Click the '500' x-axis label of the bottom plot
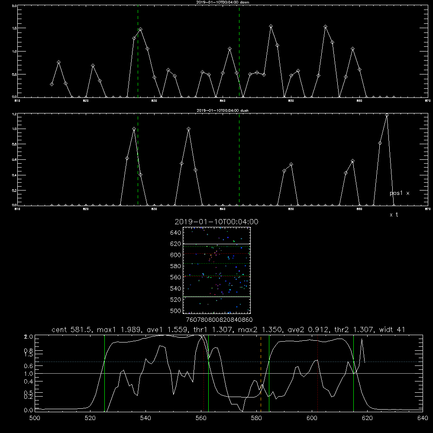The height and width of the screenshot is (433, 433). click(35, 418)
